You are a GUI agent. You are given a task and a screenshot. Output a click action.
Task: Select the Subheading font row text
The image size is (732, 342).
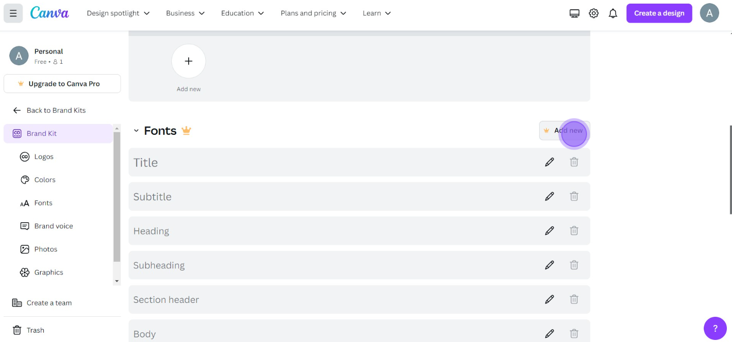click(159, 265)
